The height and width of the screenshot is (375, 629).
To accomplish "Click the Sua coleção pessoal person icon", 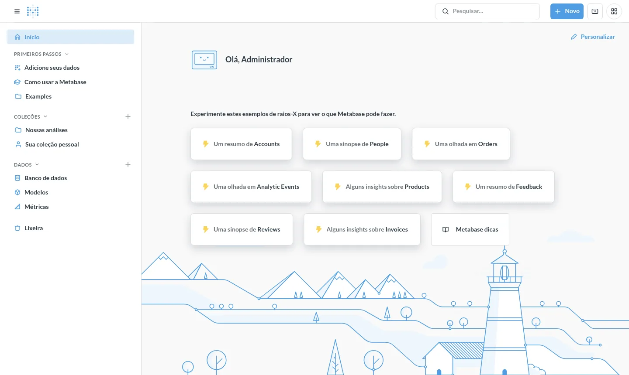I will point(18,144).
